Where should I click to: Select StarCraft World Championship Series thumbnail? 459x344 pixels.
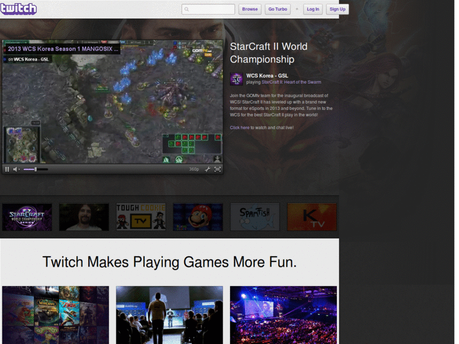(27, 217)
